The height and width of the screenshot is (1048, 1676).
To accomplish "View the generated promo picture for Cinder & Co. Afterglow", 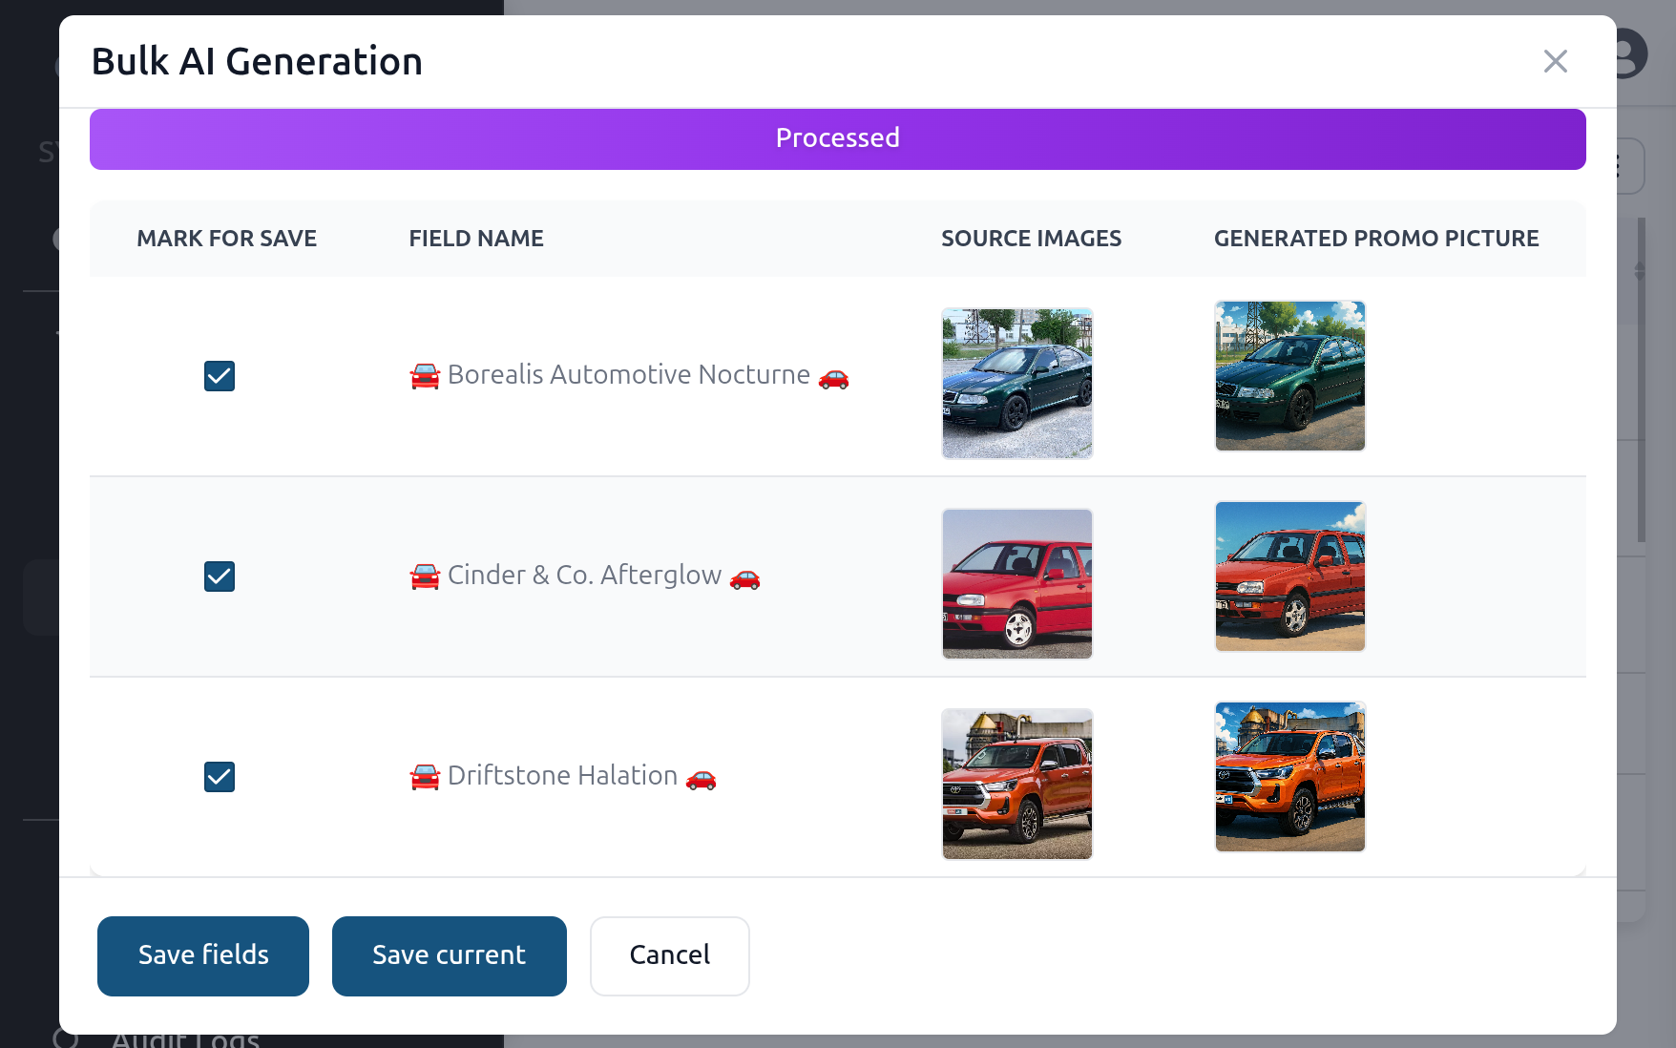I will pyautogui.click(x=1289, y=576).
